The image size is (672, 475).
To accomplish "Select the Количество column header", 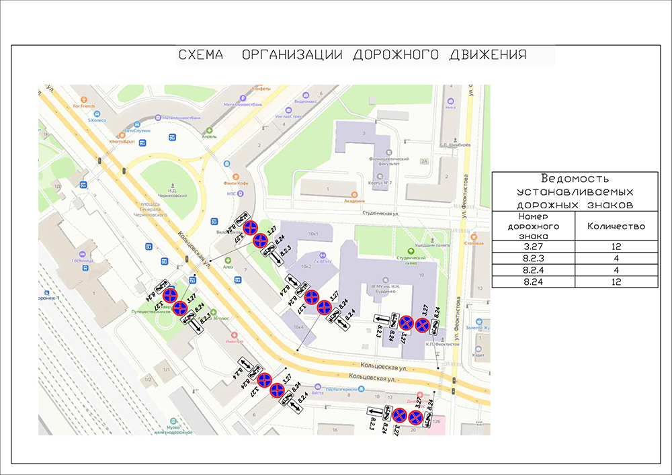I will pyautogui.click(x=616, y=226).
